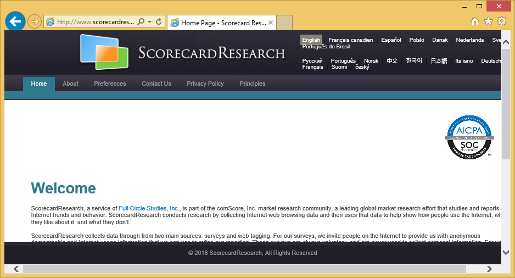Screen dimensions: 515x278
Task: Close the Scorecard Research tab
Action: tap(271, 23)
